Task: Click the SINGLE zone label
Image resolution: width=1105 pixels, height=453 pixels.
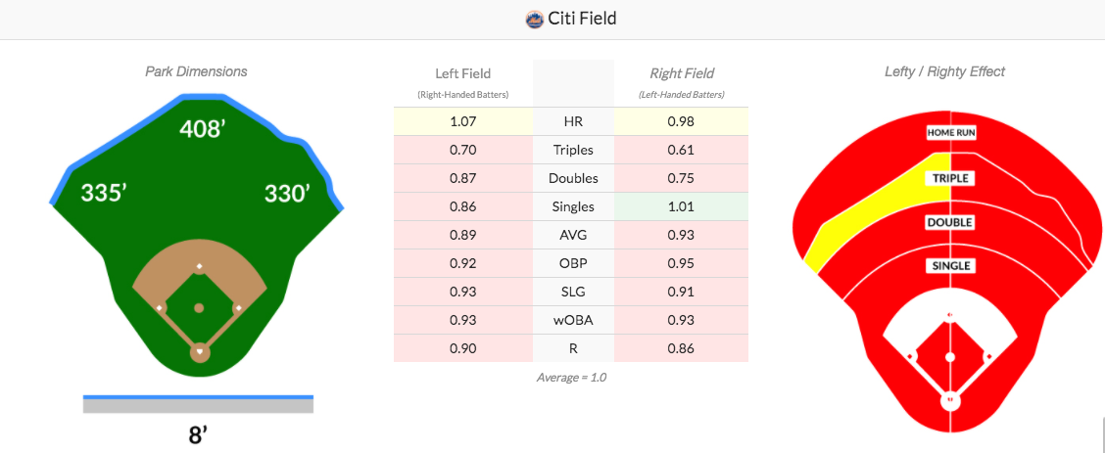Action: click(950, 266)
